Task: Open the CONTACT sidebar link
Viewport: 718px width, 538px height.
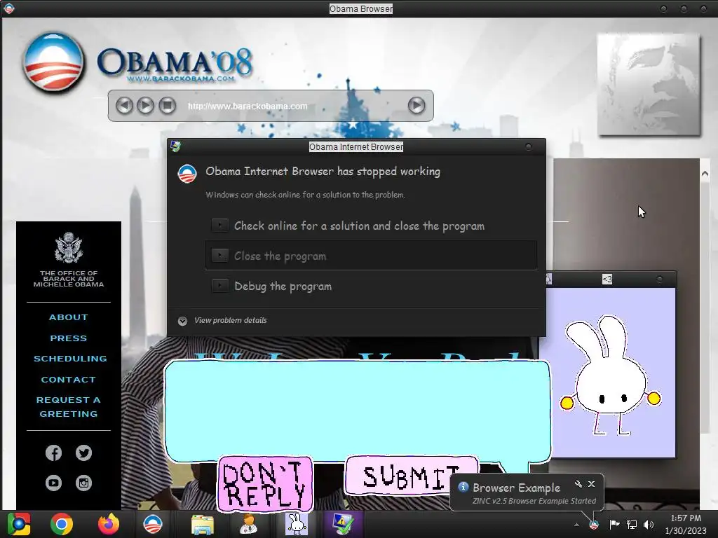Action: [69, 380]
